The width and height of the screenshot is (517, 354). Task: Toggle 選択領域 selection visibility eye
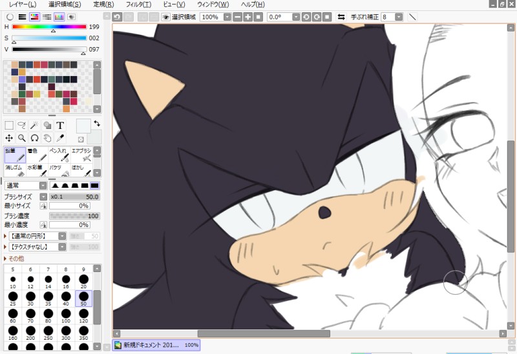point(165,17)
